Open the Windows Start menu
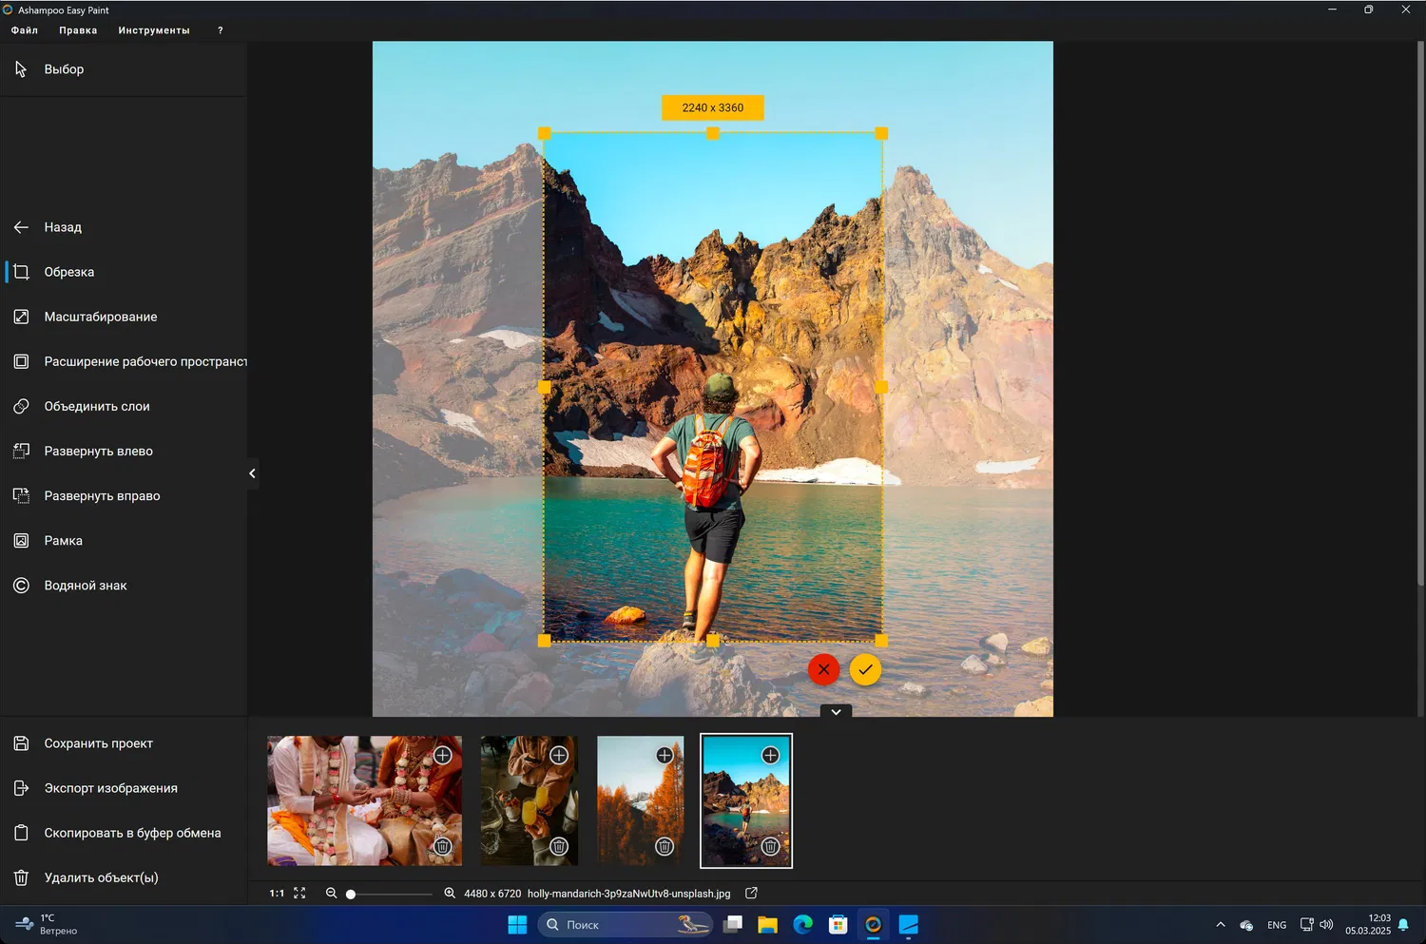The image size is (1426, 944). click(517, 925)
